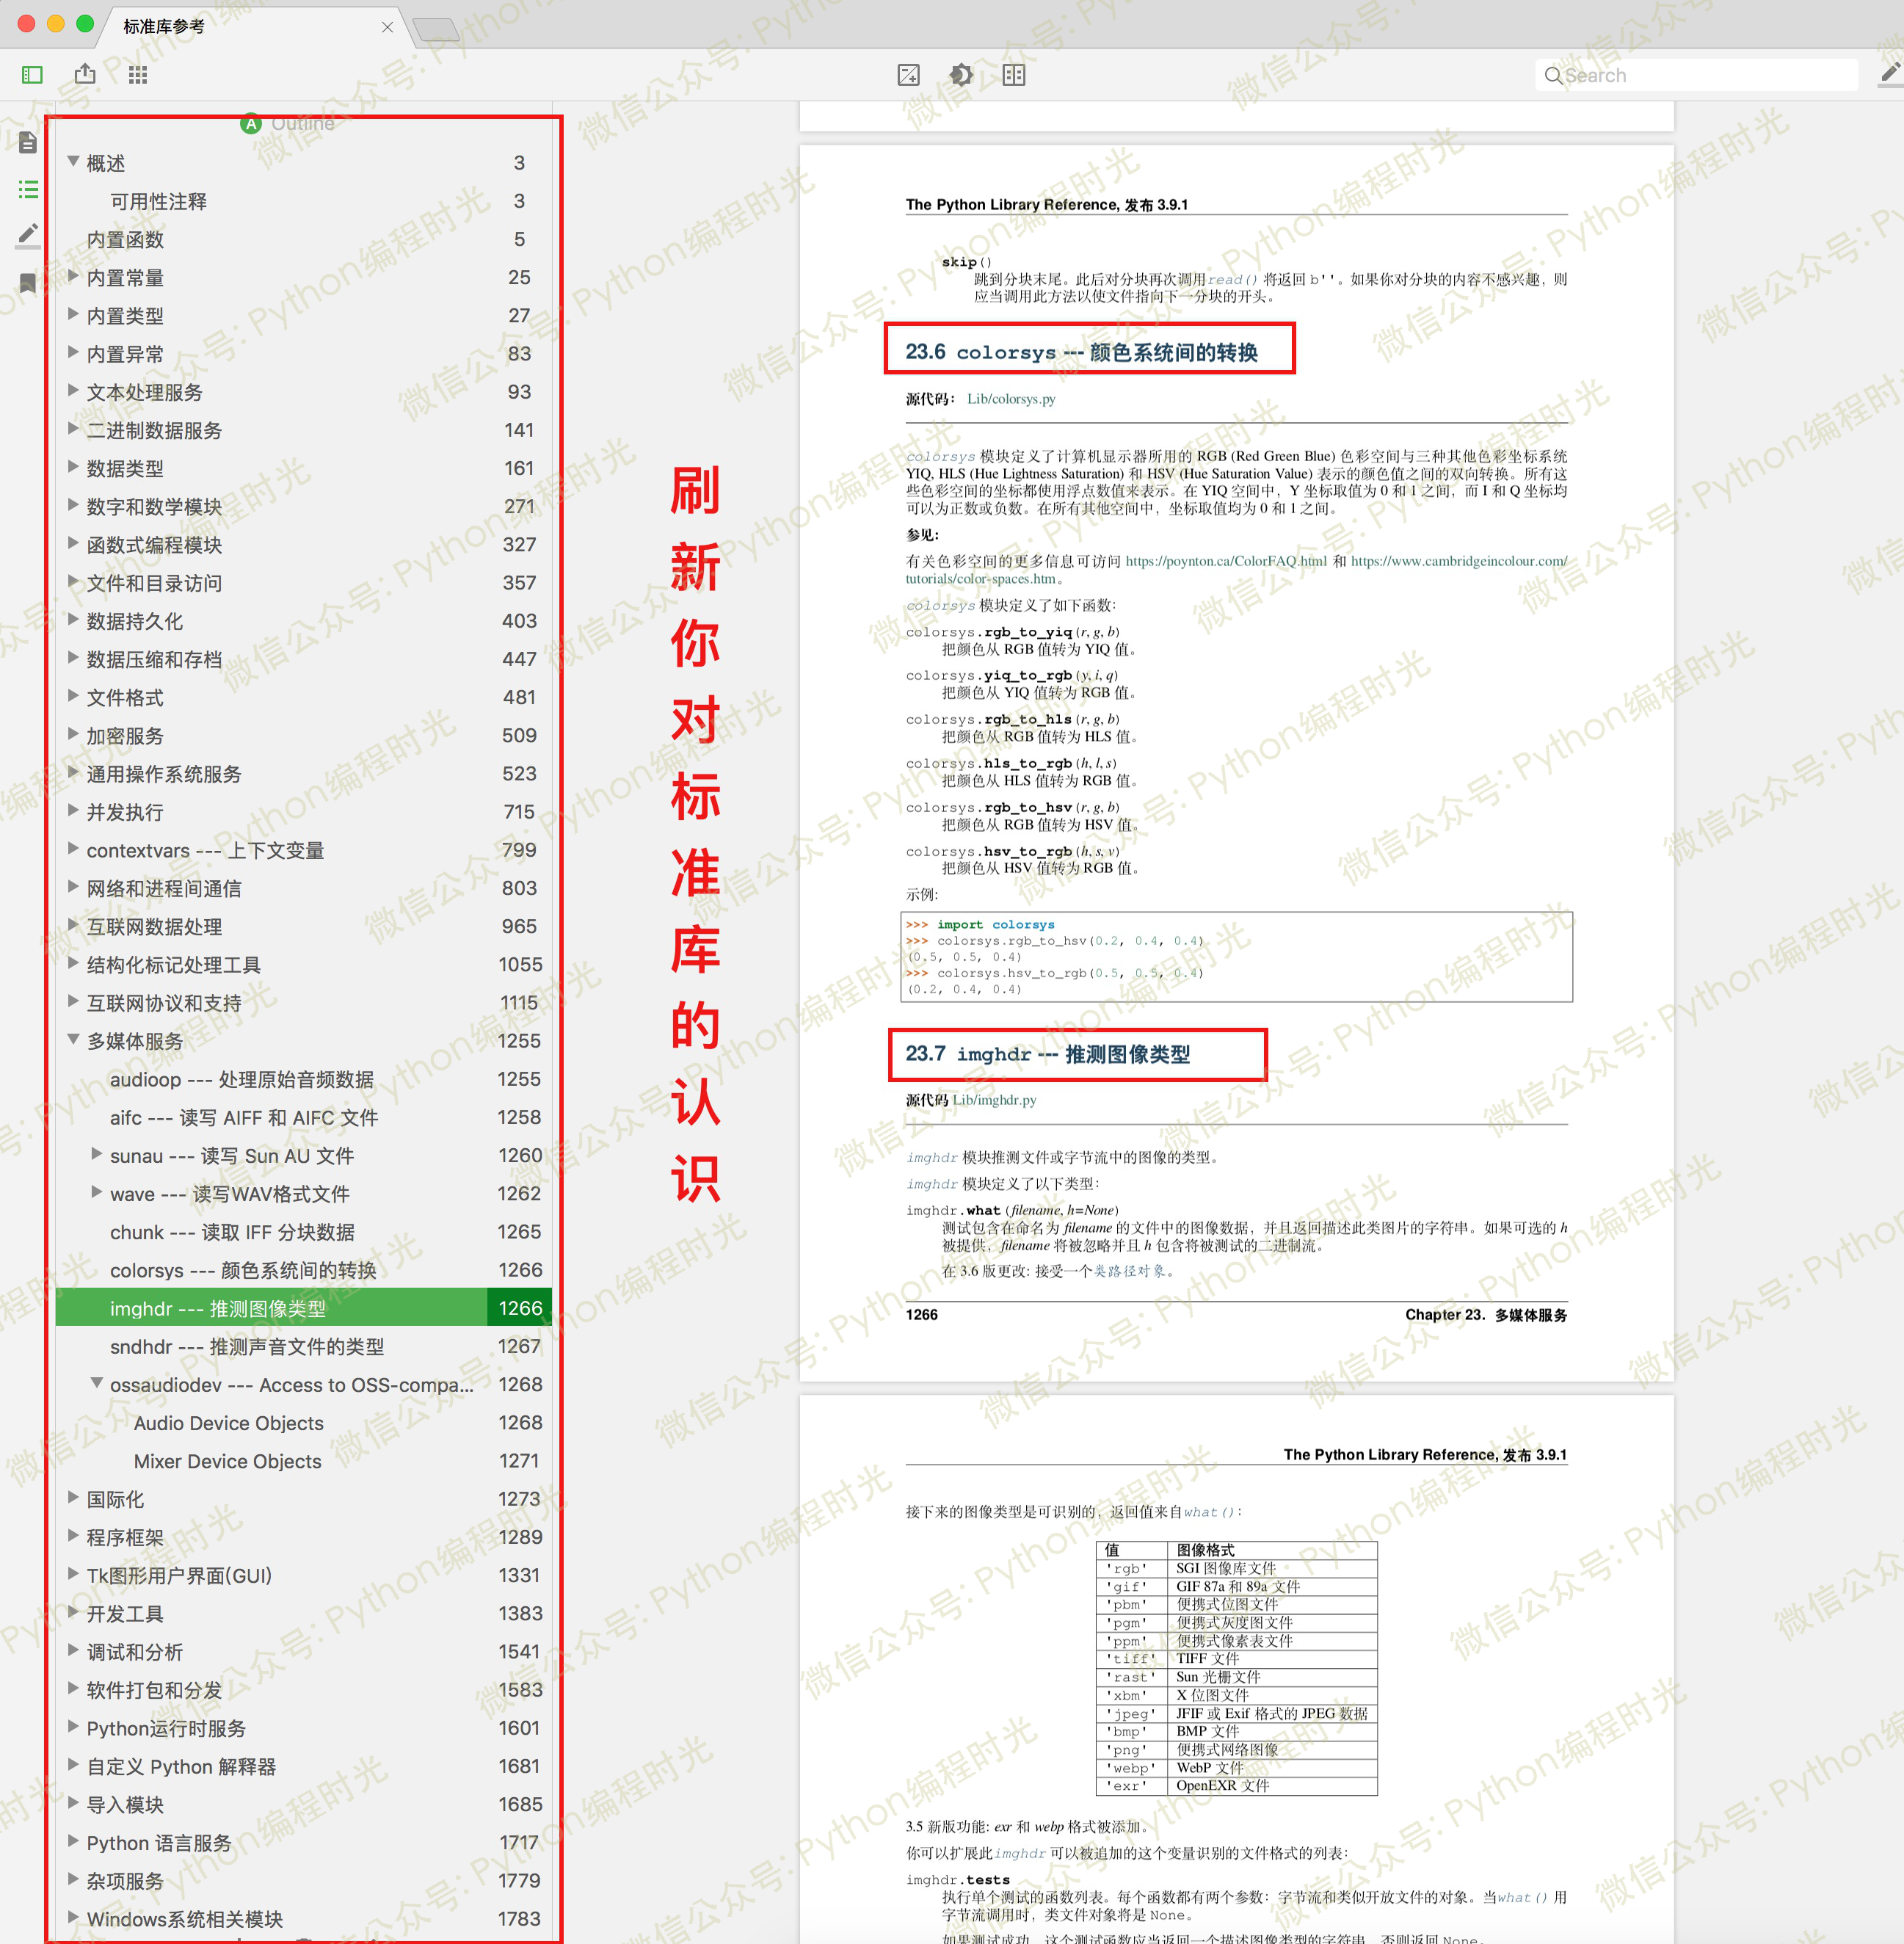The width and height of the screenshot is (1904, 1944).
Task: Open the cambridgeincolour.com link
Action: pos(1459,561)
